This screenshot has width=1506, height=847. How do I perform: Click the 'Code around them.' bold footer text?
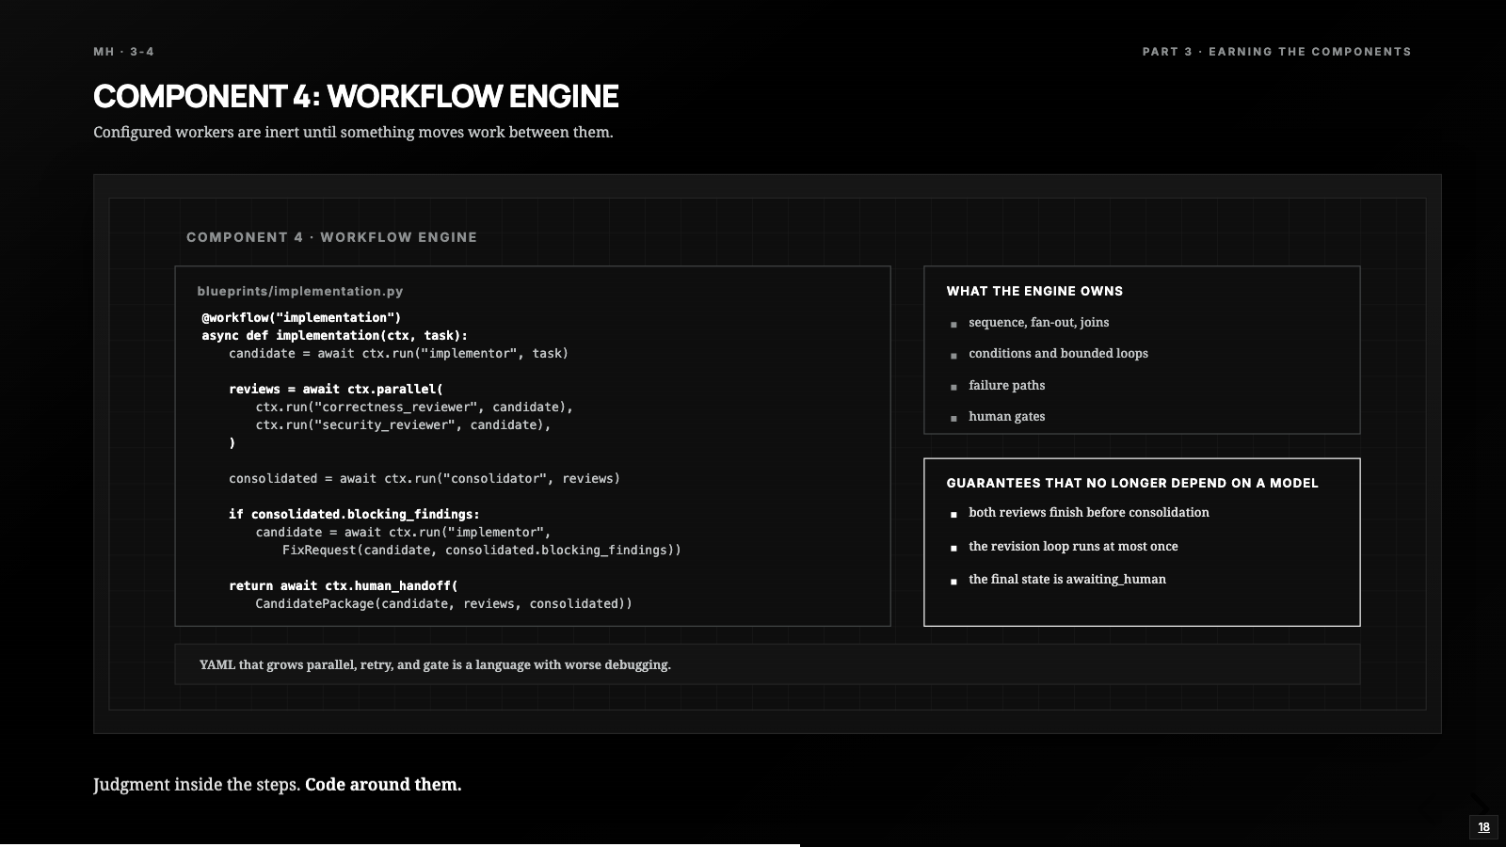point(383,784)
